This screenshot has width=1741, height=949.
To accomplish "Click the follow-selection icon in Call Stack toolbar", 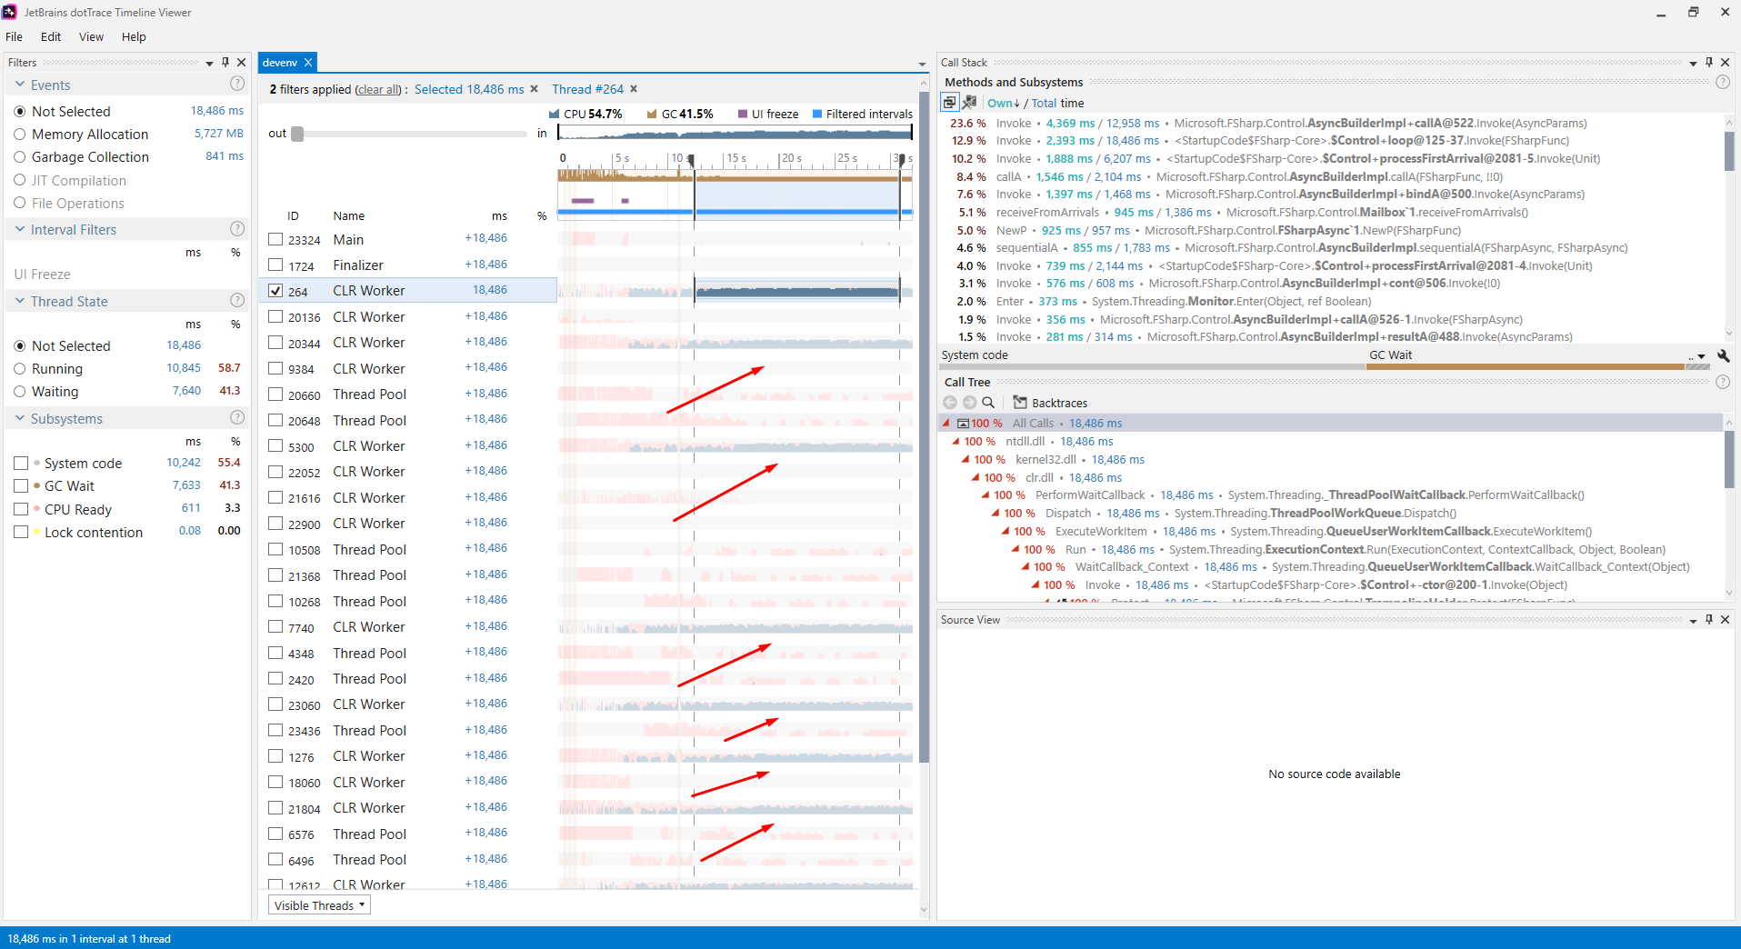I will point(949,102).
